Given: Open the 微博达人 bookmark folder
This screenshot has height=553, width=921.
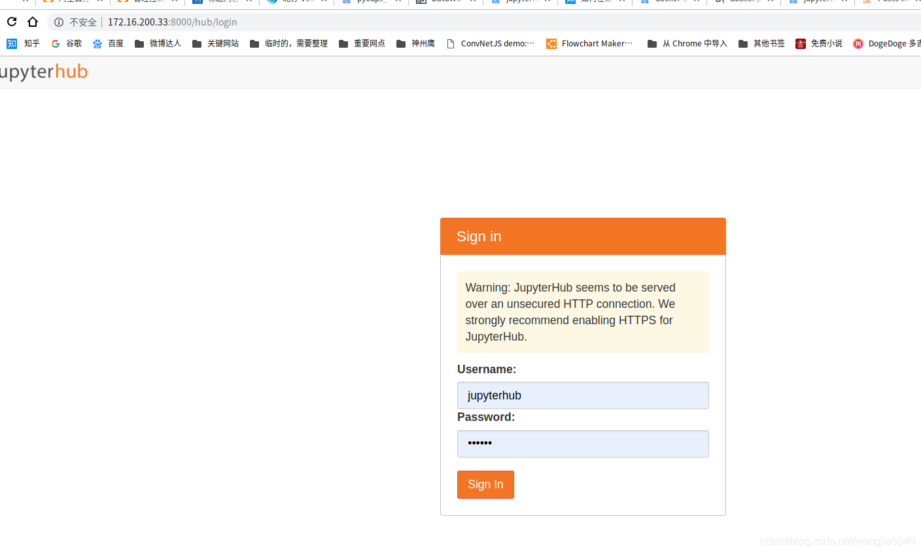Looking at the screenshot, I should 158,44.
